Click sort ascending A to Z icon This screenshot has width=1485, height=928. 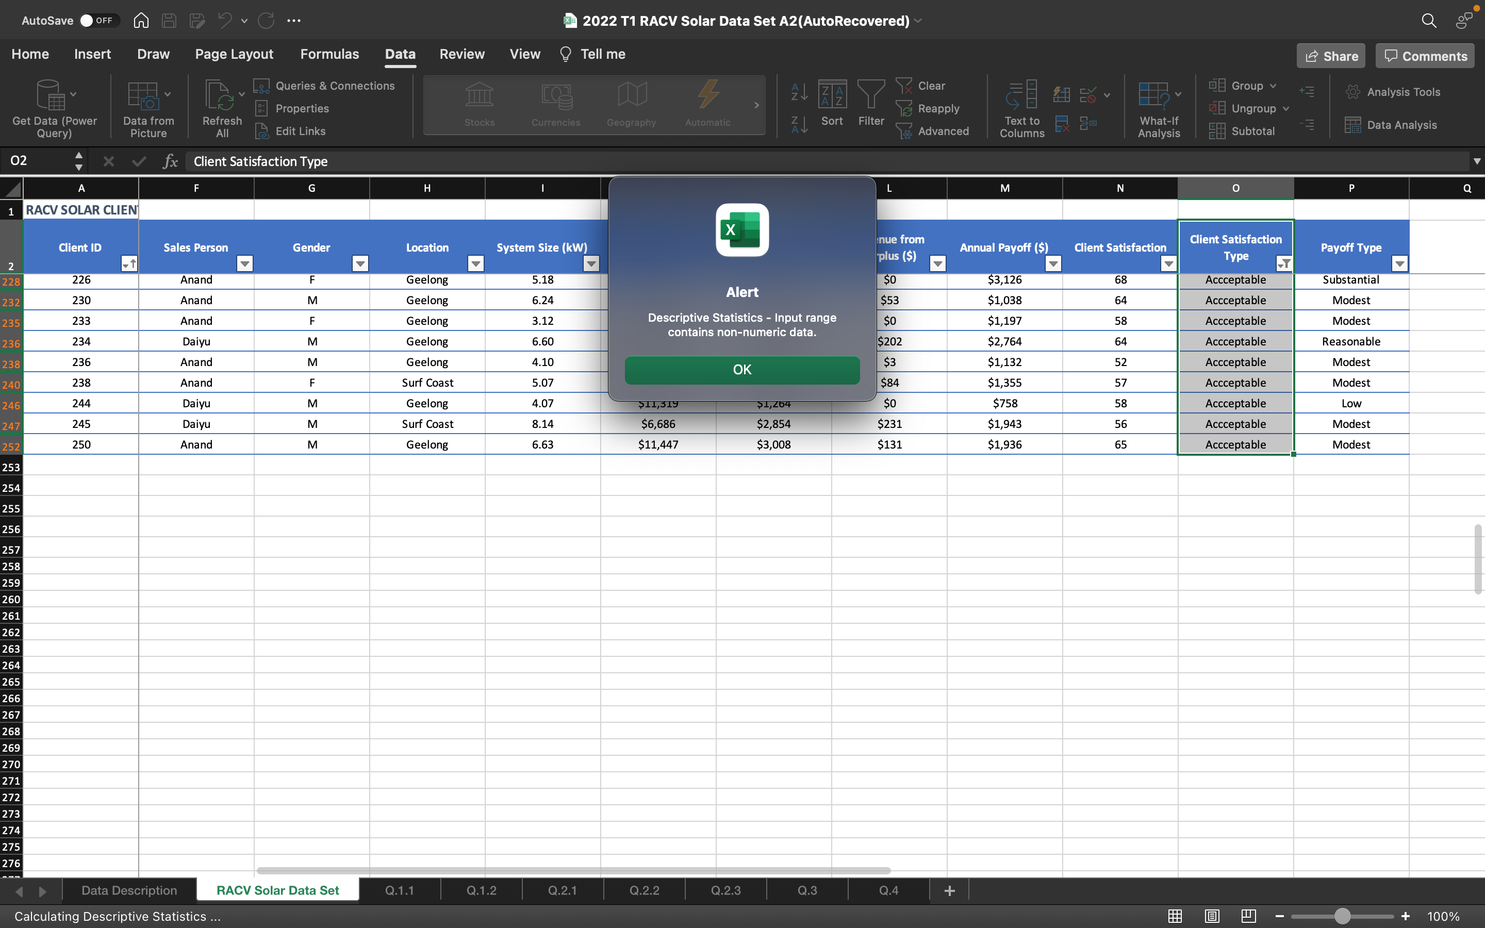(799, 92)
